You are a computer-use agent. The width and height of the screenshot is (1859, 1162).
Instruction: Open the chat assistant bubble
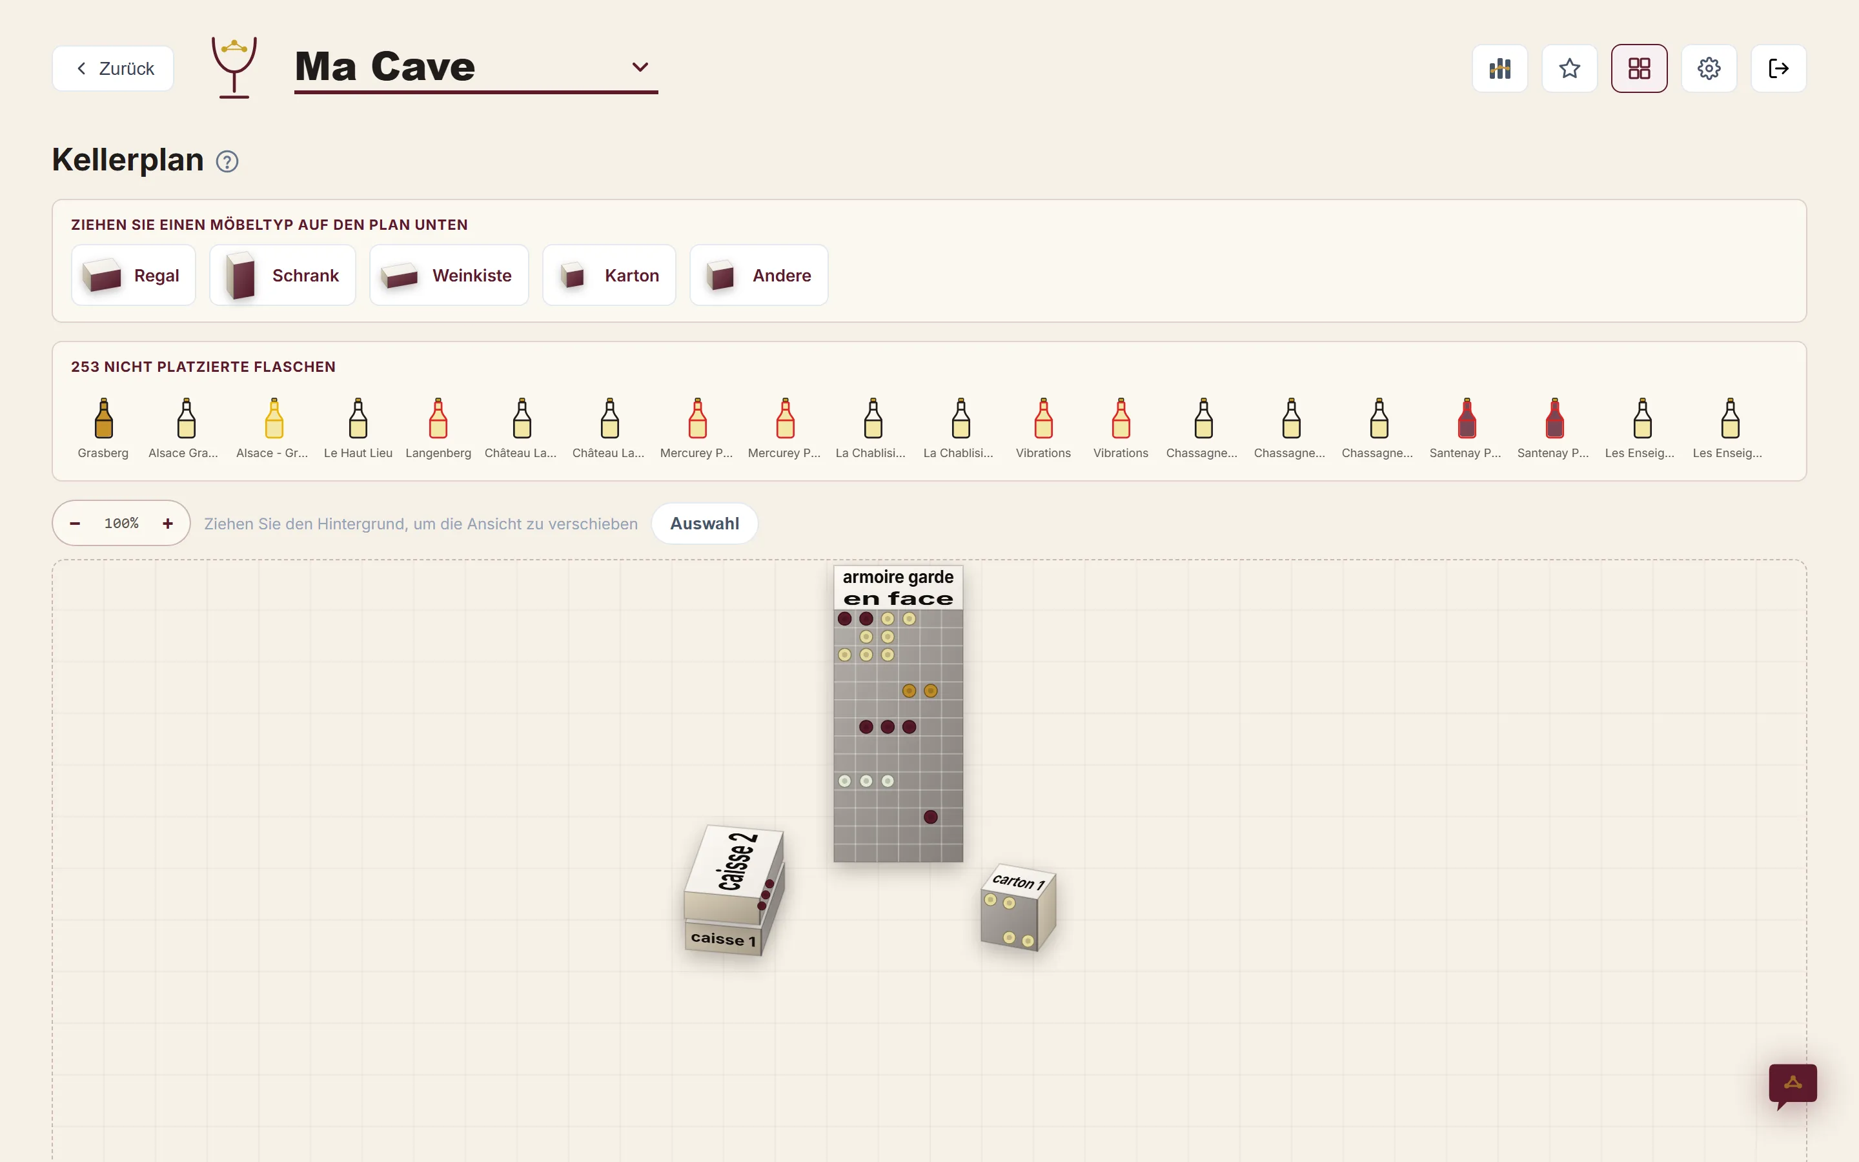pos(1792,1085)
